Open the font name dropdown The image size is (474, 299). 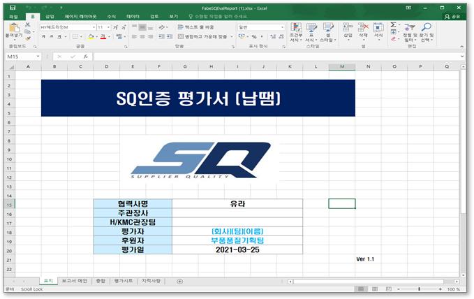click(x=92, y=27)
